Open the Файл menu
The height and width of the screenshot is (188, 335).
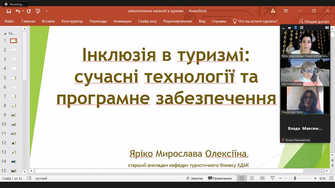pos(9,21)
